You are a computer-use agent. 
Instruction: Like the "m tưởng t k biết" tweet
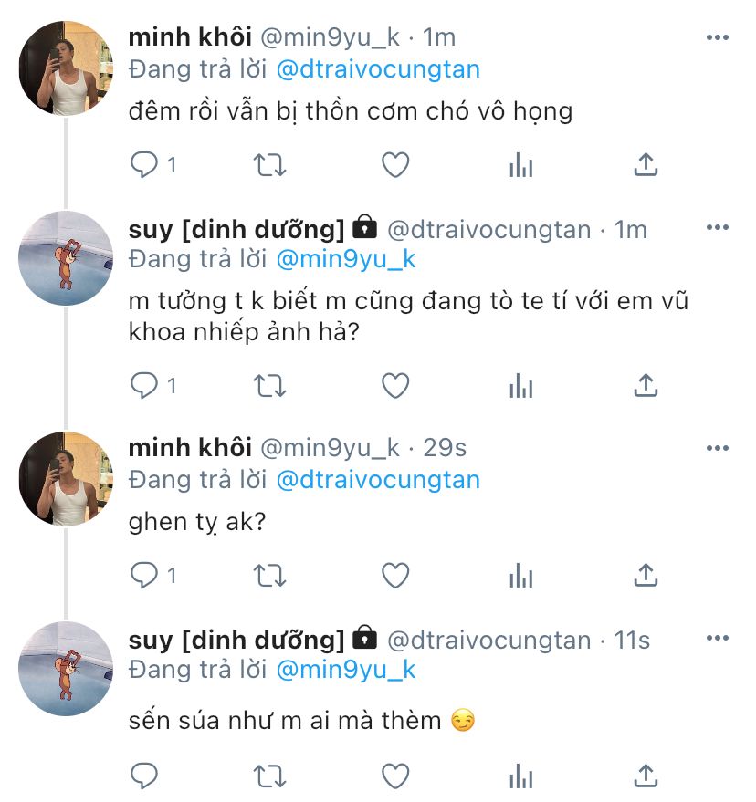tap(394, 386)
